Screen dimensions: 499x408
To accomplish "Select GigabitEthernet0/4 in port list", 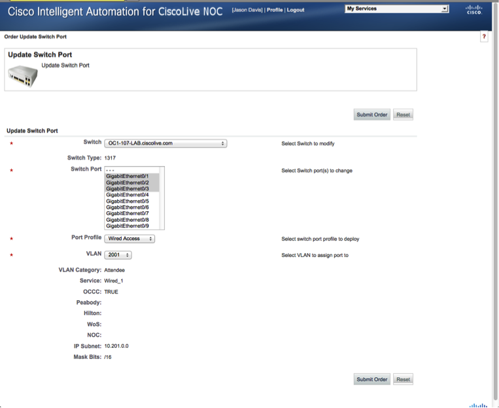I will pos(128,195).
